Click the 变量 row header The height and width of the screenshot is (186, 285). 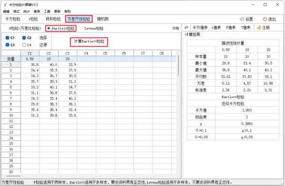tap(11, 59)
